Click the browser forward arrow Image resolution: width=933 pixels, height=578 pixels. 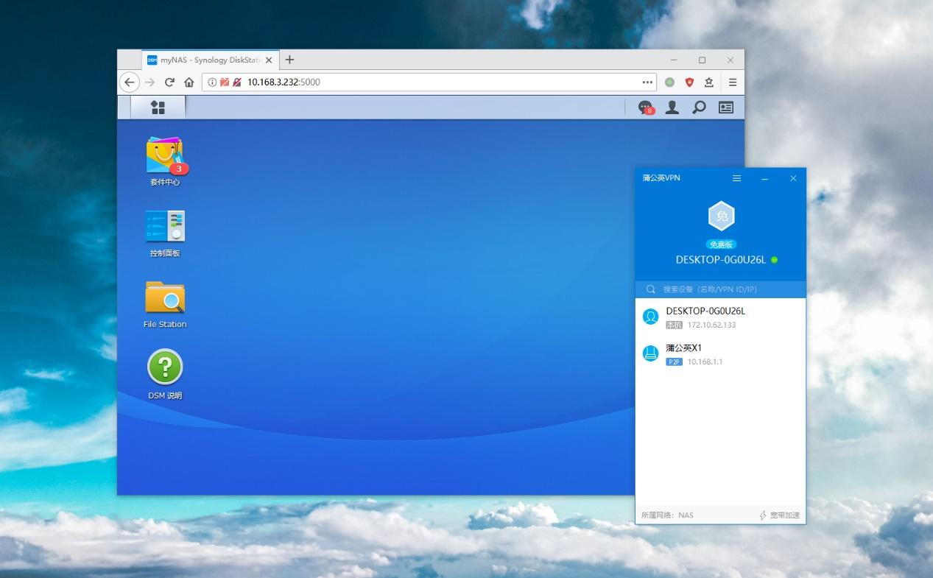click(149, 82)
